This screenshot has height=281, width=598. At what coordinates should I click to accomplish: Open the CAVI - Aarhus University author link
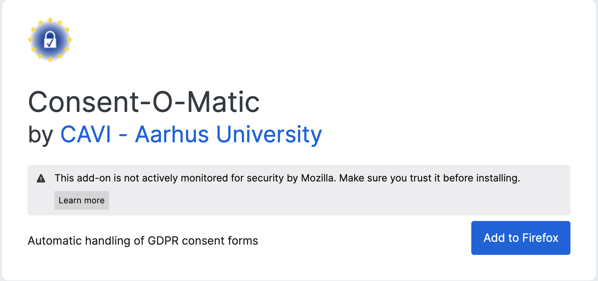click(191, 134)
